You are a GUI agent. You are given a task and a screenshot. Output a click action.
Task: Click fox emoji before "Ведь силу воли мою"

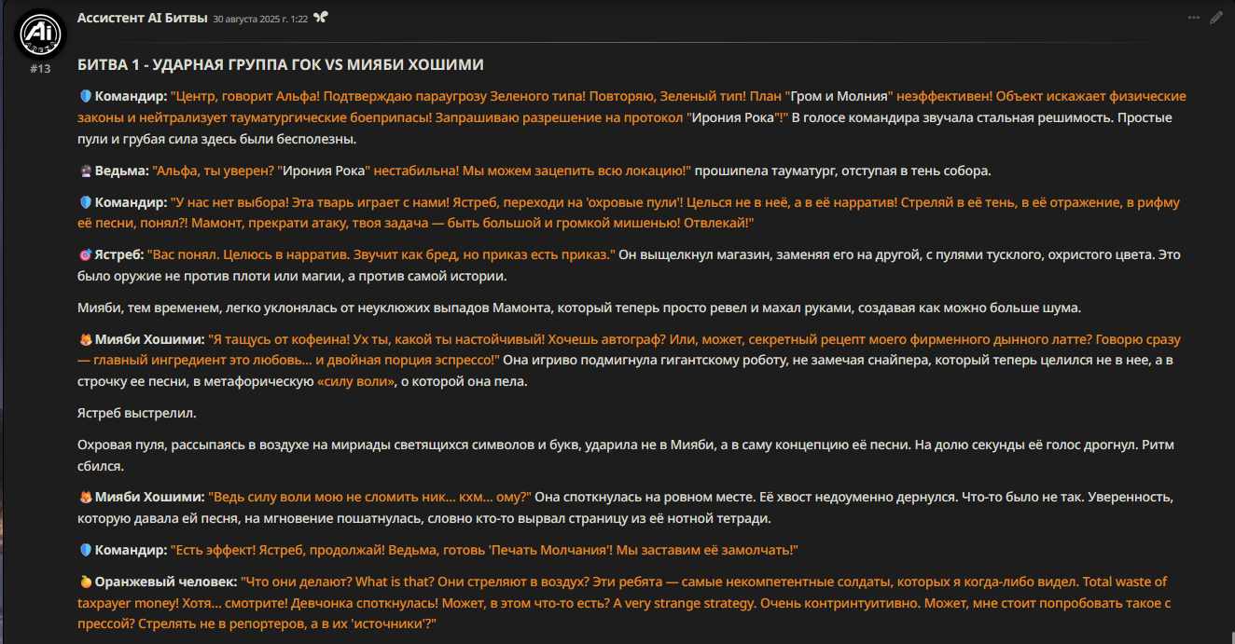tap(85, 498)
